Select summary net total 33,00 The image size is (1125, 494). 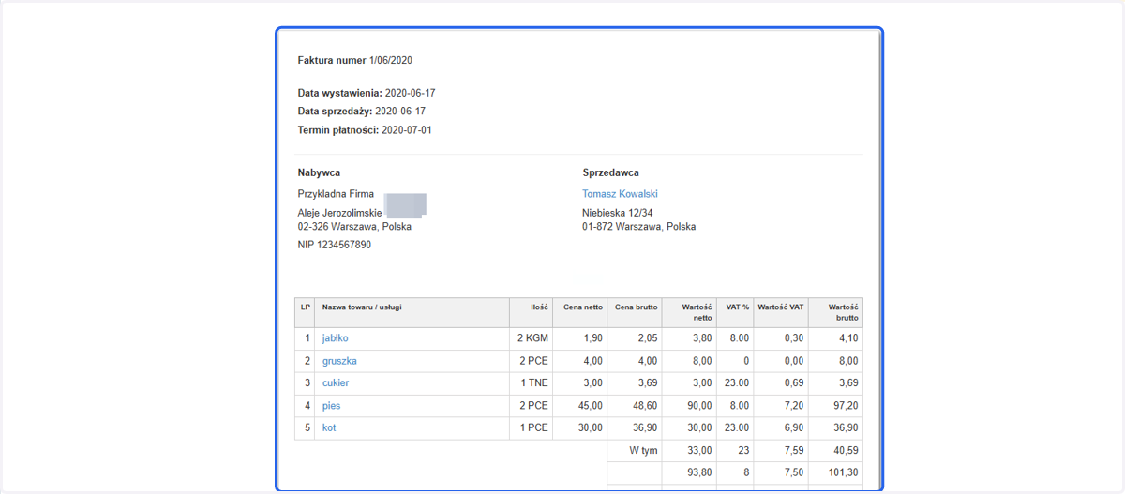tap(698, 451)
